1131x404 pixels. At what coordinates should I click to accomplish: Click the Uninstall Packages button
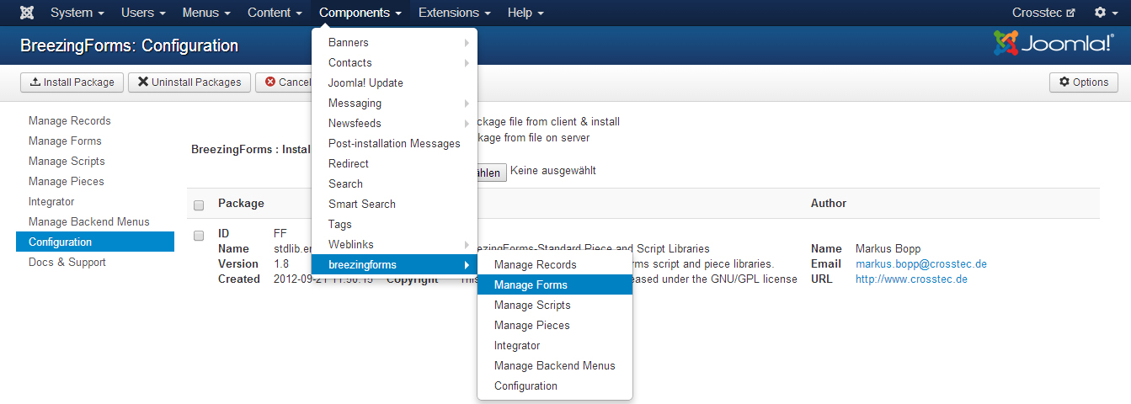pyautogui.click(x=189, y=82)
